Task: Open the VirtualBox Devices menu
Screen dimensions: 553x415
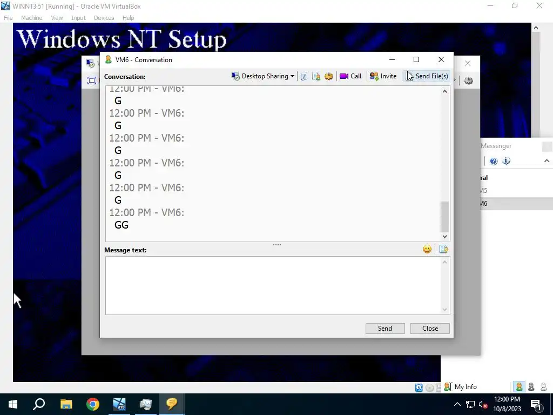Action: click(104, 18)
